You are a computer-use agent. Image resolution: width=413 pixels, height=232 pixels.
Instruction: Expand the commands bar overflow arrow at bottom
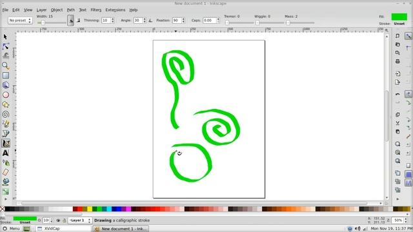(x=398, y=199)
